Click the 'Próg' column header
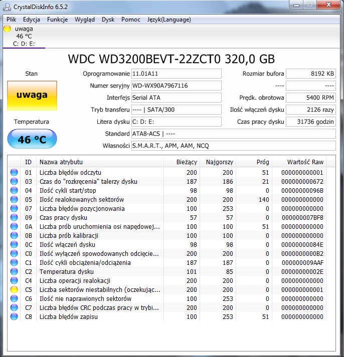The width and height of the screenshot is (344, 357). point(254,162)
